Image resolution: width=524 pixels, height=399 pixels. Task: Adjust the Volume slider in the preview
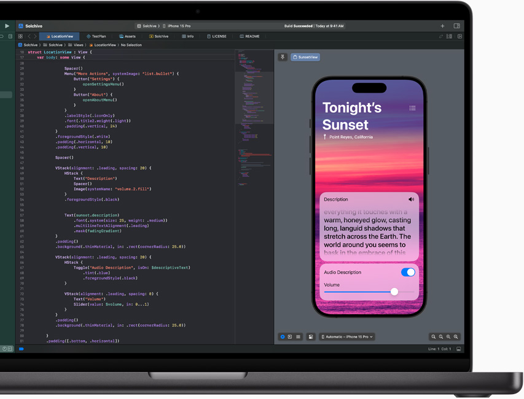coord(394,292)
